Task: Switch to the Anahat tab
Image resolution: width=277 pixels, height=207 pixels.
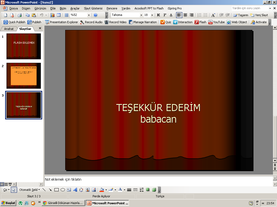Action: 9,29
